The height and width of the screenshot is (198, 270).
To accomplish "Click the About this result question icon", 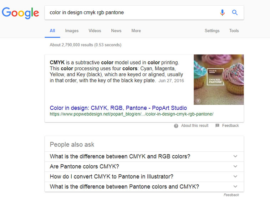I will click(176, 126).
